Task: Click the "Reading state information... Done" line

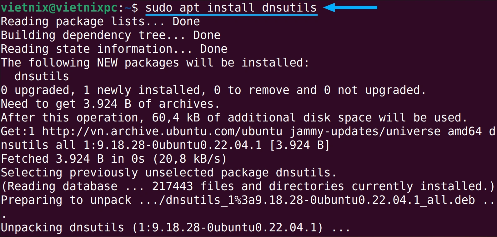Action: tap(114, 49)
